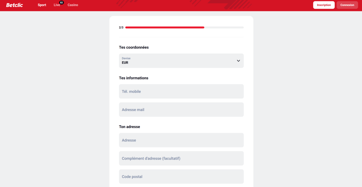Click the Connexion button
Image resolution: width=362 pixels, height=187 pixels.
click(x=347, y=5)
